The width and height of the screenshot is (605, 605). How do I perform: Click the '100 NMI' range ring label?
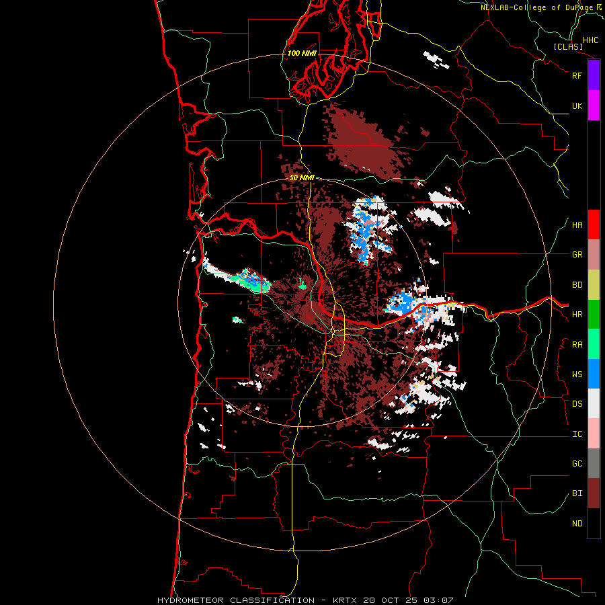point(302,53)
